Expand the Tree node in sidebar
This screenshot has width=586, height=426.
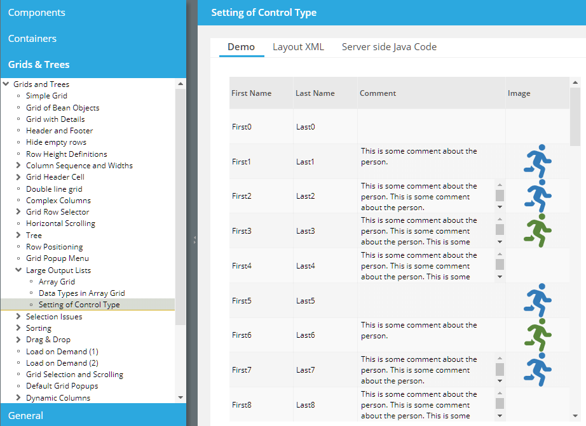point(18,236)
